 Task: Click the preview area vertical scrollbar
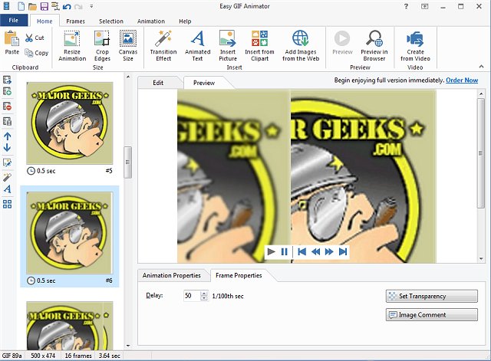481,153
